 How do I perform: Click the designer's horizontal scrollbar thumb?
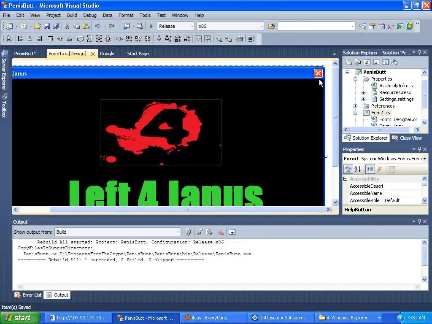click(186, 210)
